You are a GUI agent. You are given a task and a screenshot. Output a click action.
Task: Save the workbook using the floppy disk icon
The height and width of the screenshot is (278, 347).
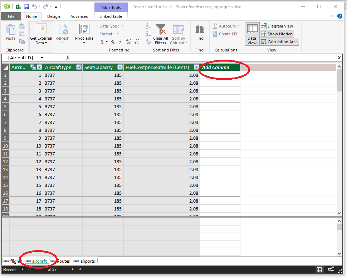coord(26,6)
